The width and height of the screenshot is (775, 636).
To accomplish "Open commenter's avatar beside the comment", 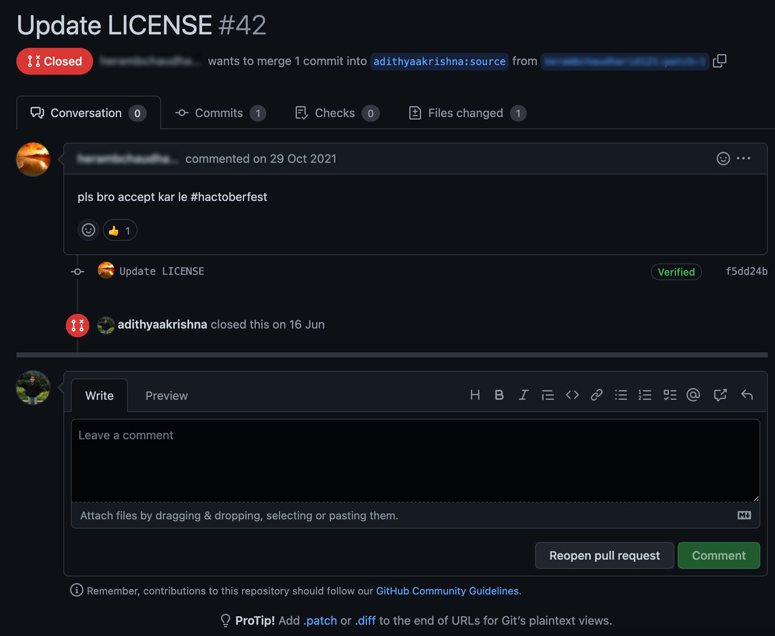I will pyautogui.click(x=33, y=160).
